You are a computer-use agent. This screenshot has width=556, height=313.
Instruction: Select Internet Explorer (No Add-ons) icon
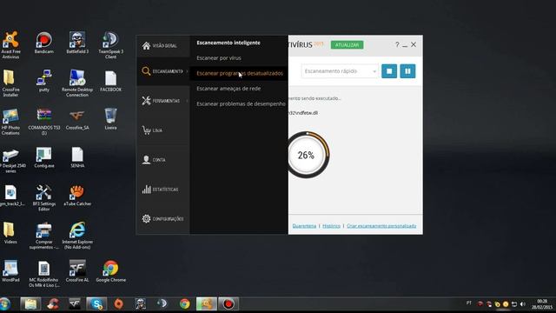(77, 236)
